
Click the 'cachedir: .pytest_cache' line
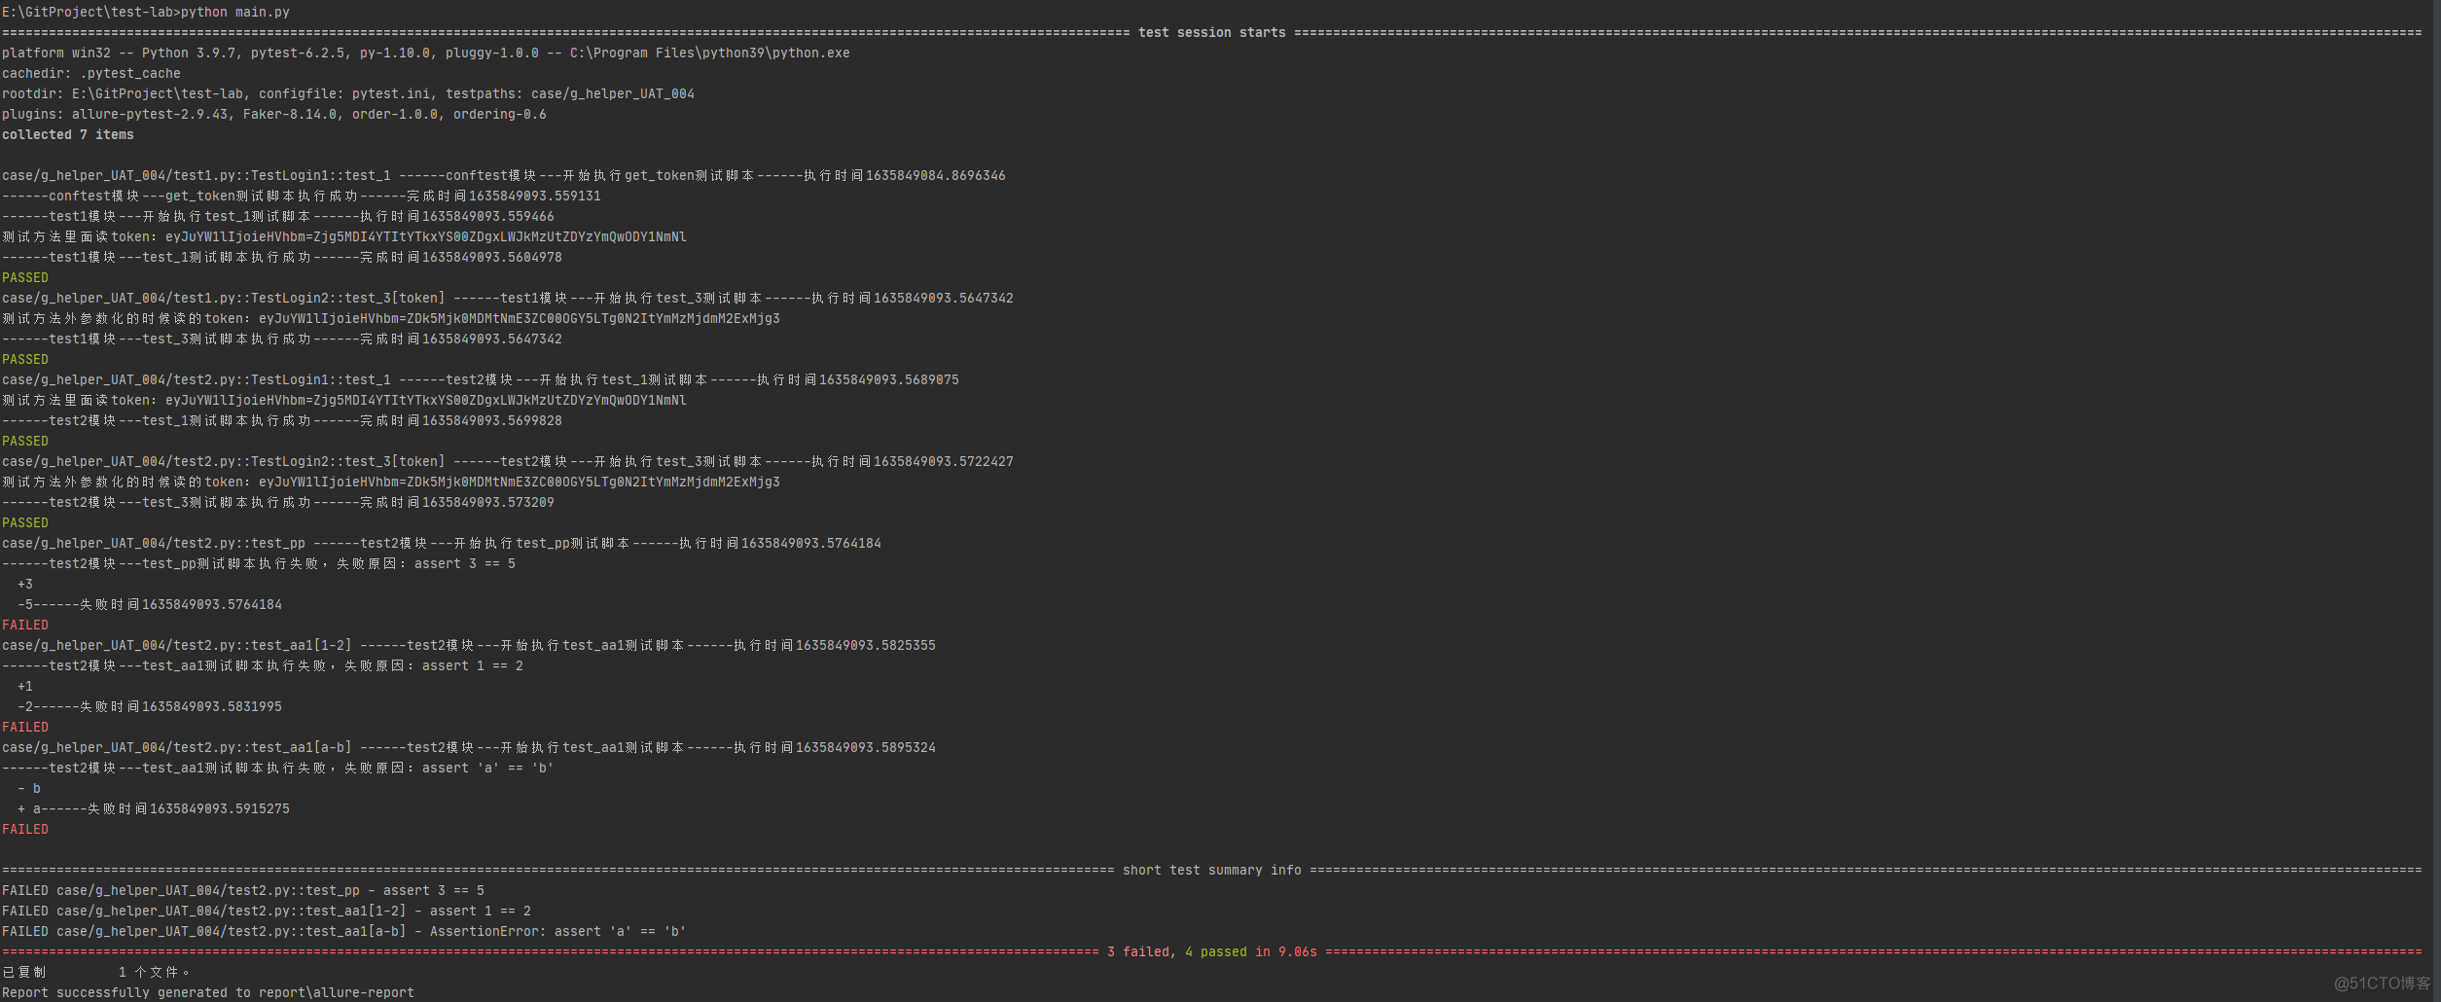pos(91,73)
